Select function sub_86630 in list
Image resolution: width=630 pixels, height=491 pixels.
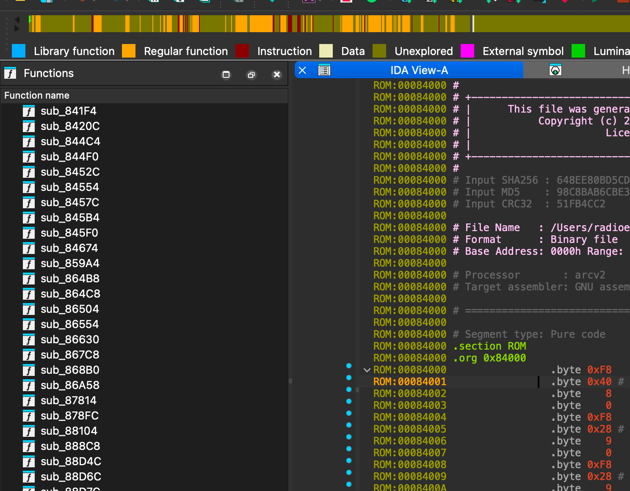144,339
